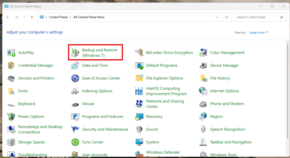290x158 pixels.
Task: Click the Sound speaker icon
Action: [139, 129]
